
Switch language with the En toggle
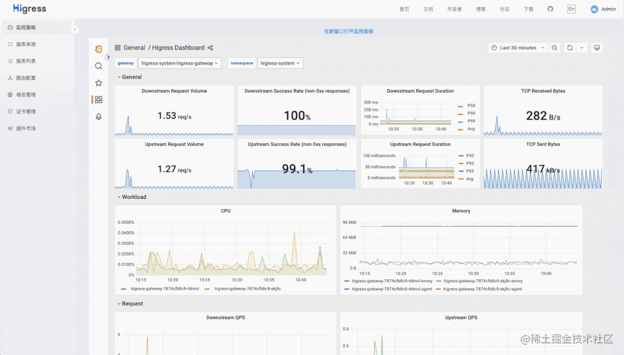point(571,9)
